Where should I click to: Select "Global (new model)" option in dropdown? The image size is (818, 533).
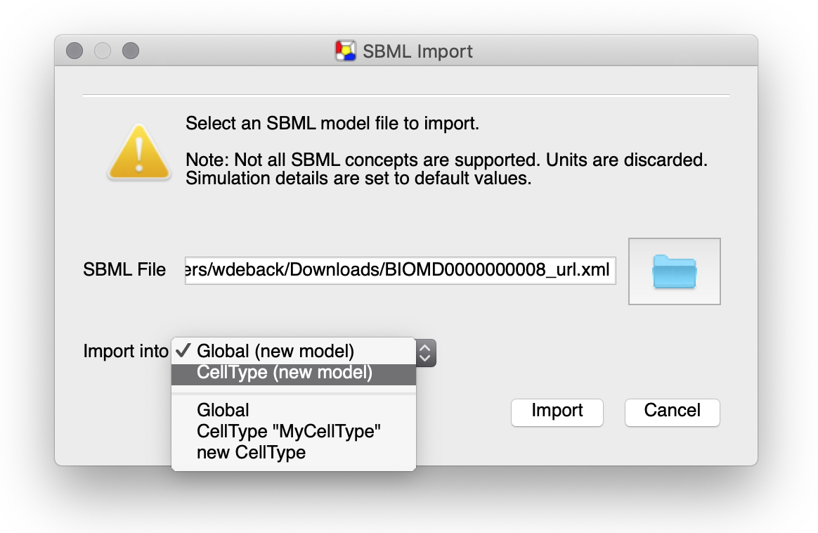click(294, 352)
